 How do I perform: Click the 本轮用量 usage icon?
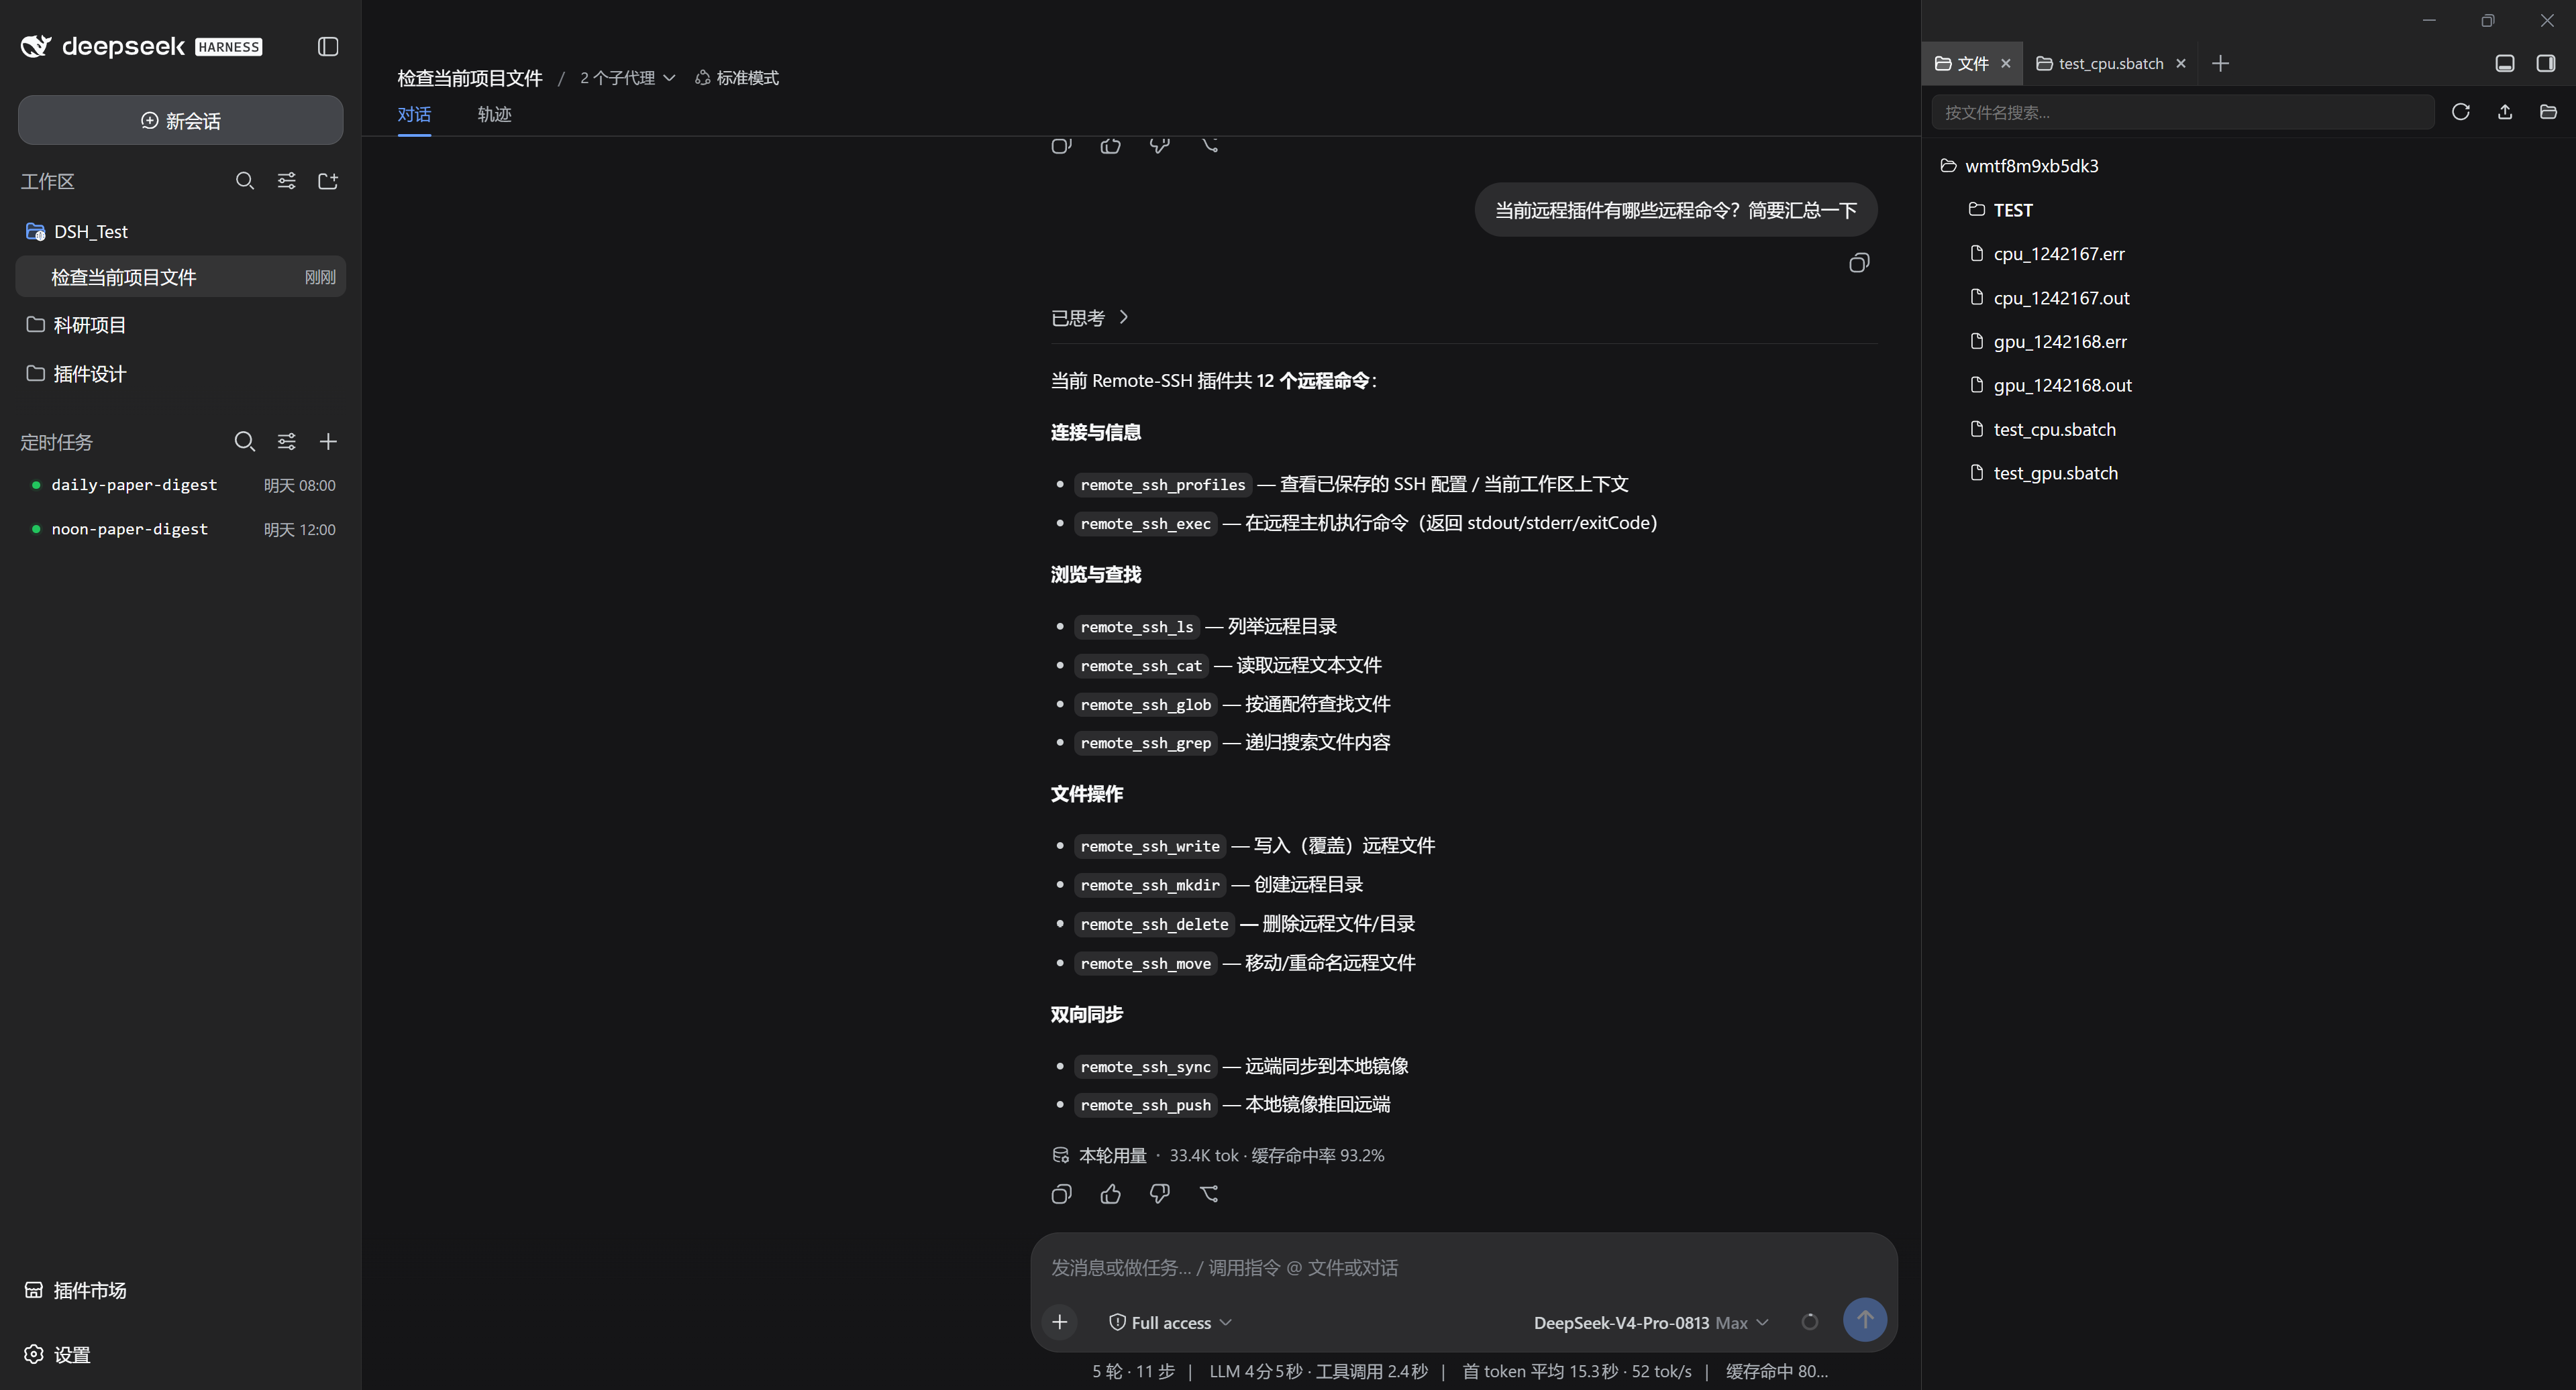tap(1060, 1155)
